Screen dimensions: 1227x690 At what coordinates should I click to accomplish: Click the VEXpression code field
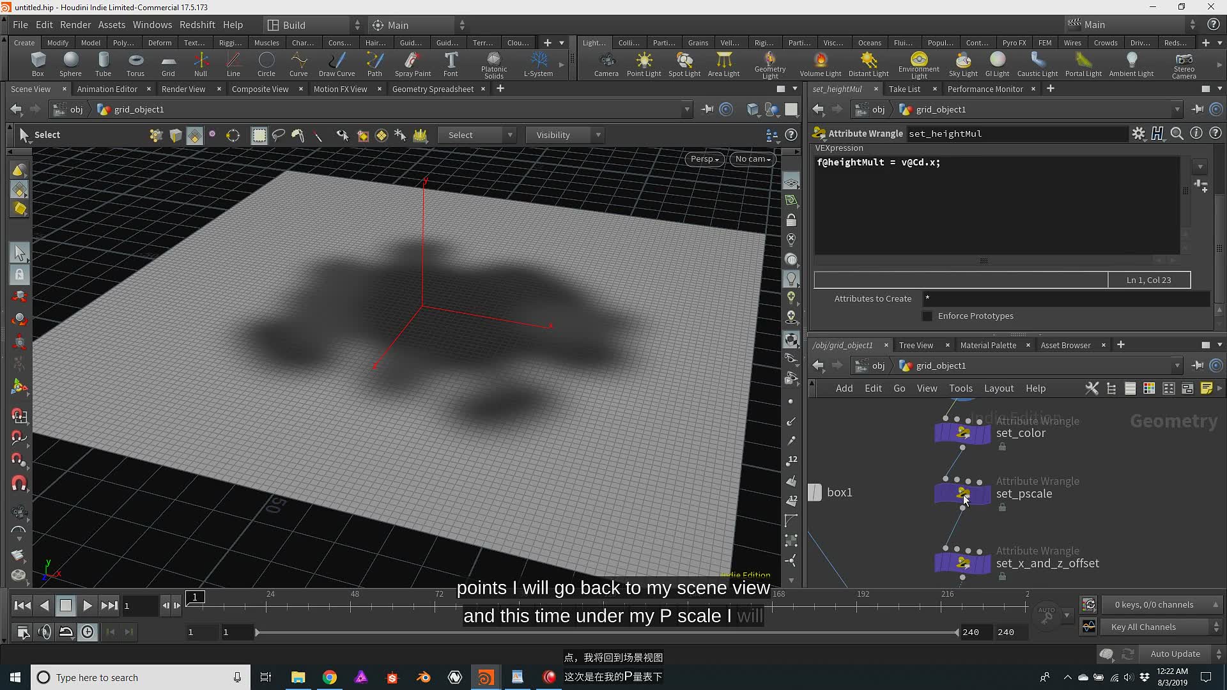pos(997,206)
